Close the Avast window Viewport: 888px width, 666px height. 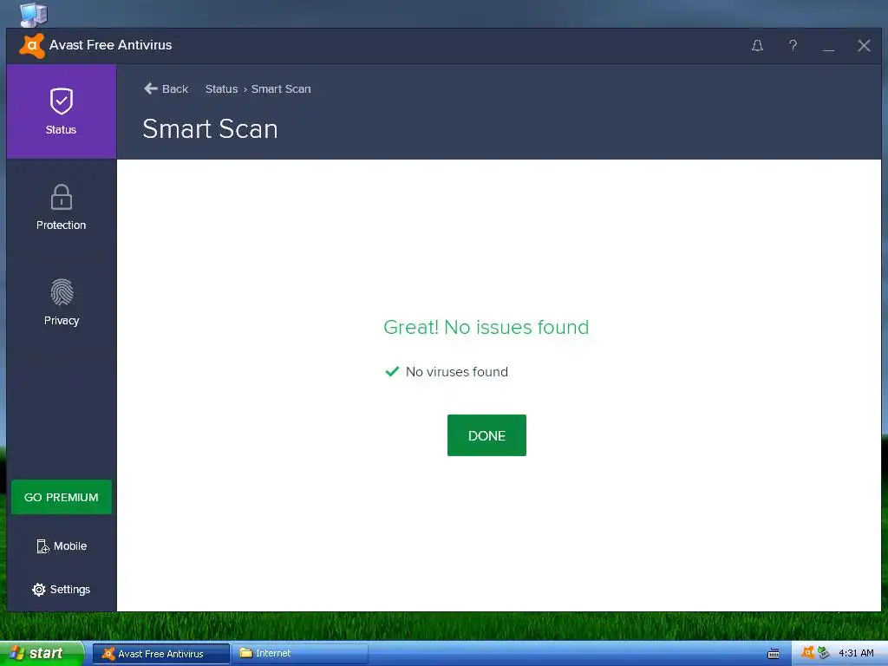(864, 45)
